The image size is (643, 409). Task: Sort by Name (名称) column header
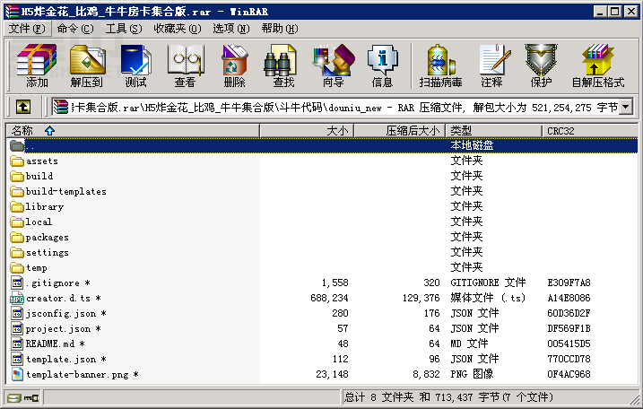(x=133, y=131)
